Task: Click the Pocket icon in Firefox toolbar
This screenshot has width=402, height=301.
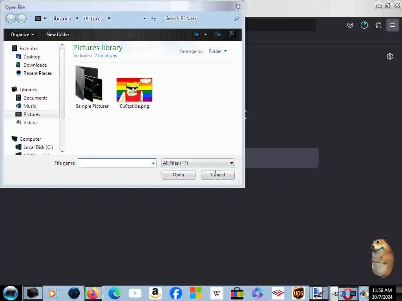Action: pyautogui.click(x=350, y=25)
